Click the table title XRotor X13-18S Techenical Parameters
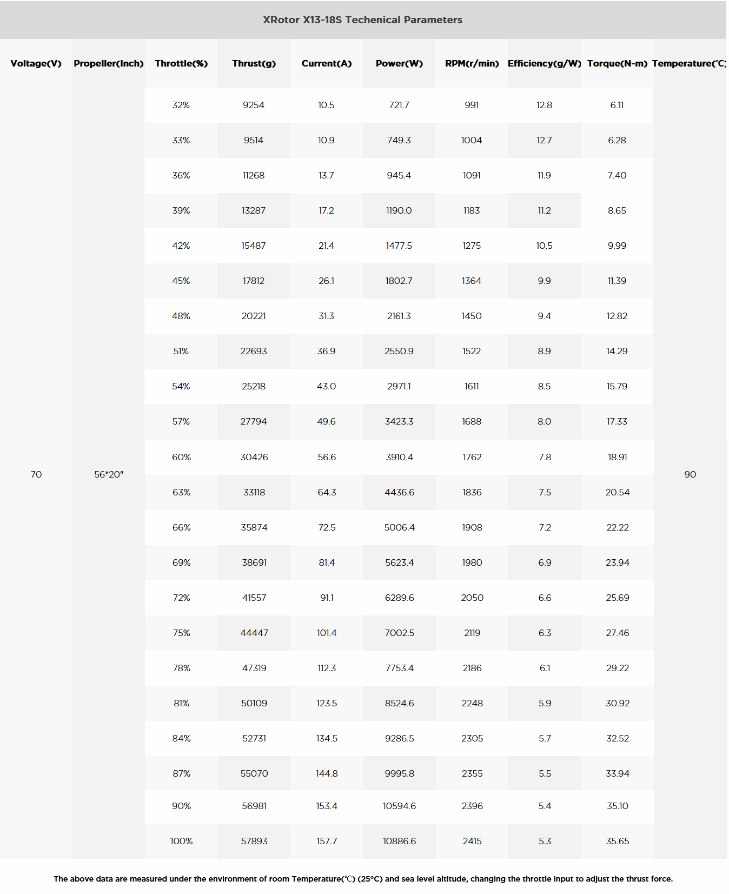This screenshot has height=894, width=729. tap(362, 20)
